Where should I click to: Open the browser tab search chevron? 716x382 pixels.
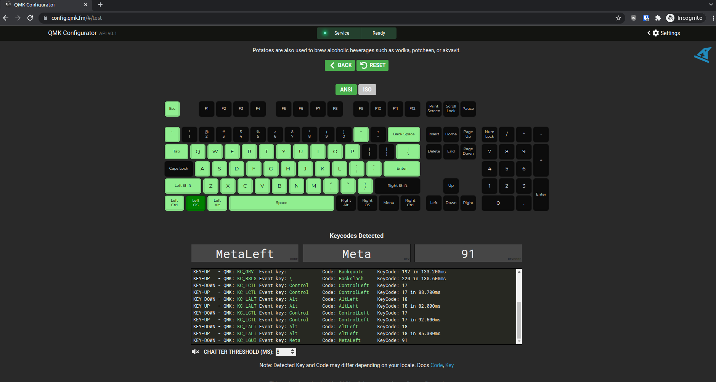(711, 5)
